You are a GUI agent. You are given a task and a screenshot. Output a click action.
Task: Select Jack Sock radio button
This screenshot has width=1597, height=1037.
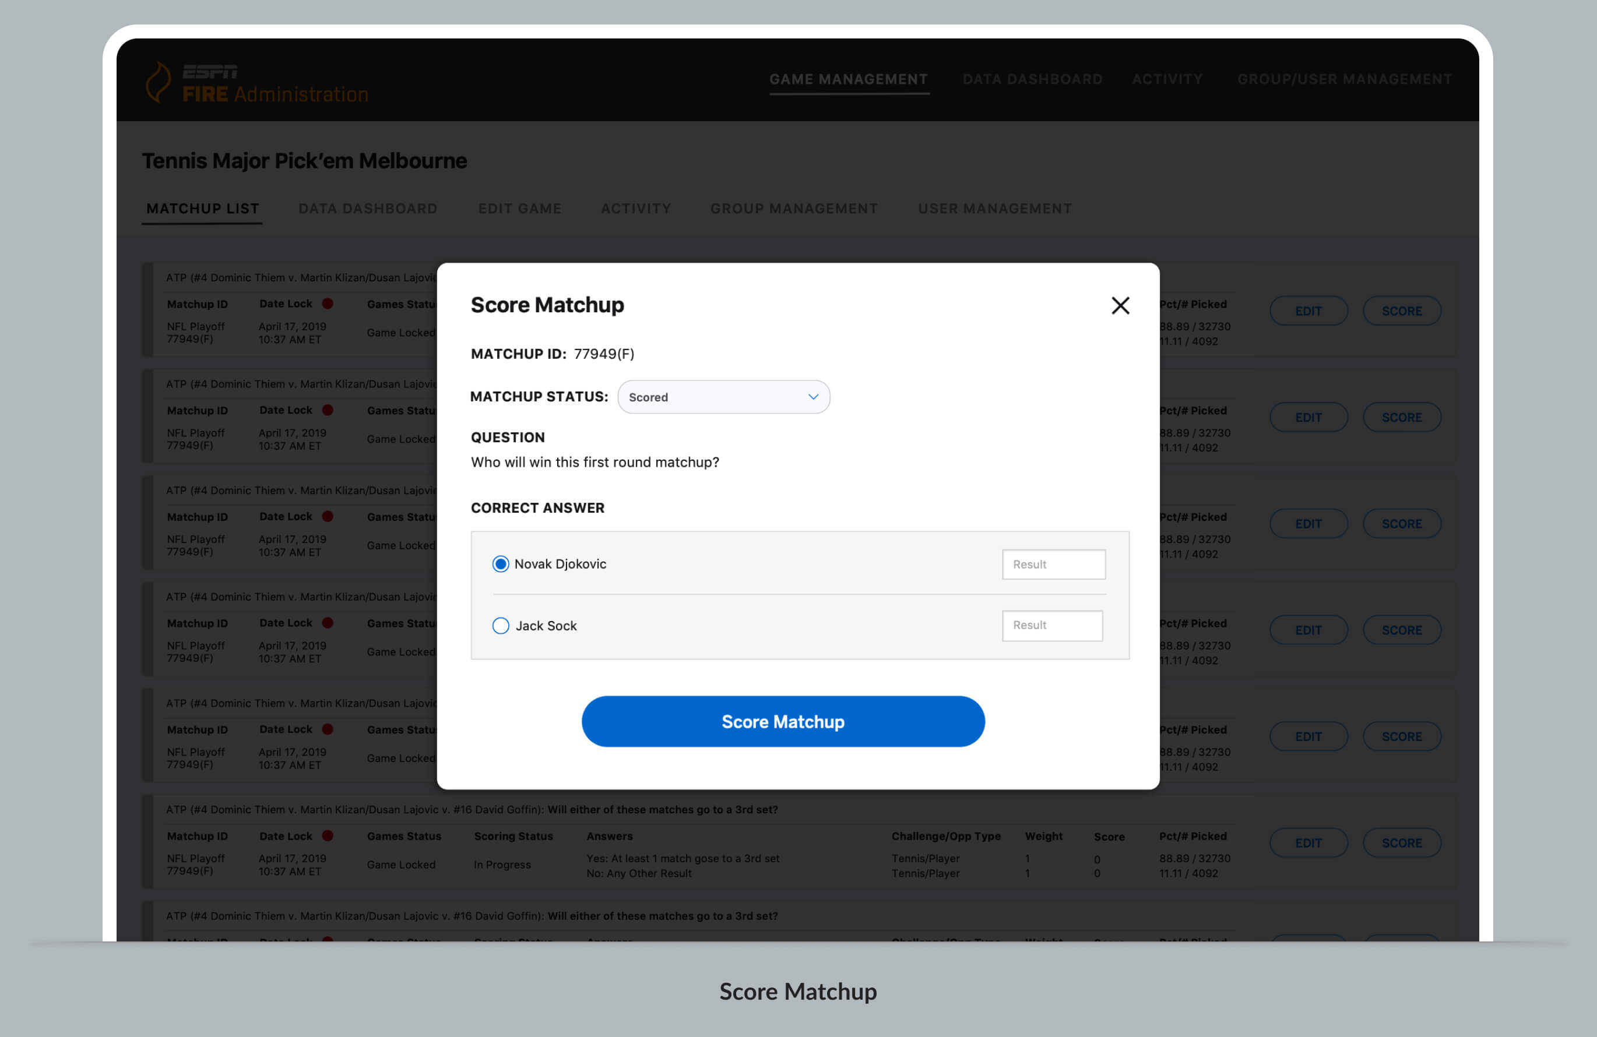(x=501, y=626)
